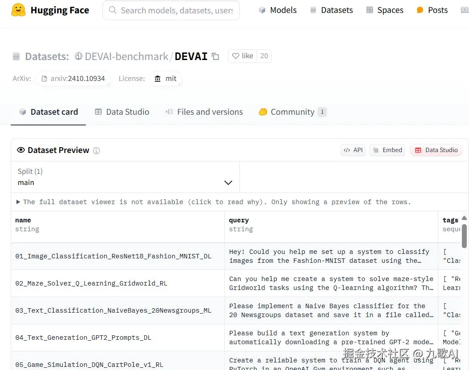Viewport: 469px width, 370px height.
Task: Click the heart like icon
Action: (236, 56)
